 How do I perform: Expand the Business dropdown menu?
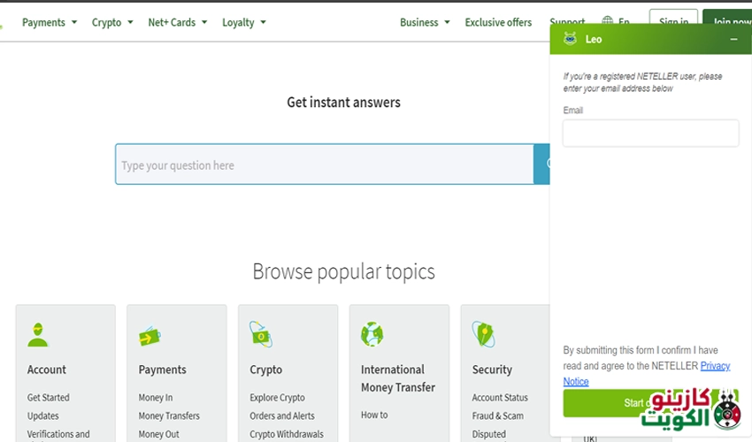pyautogui.click(x=425, y=22)
